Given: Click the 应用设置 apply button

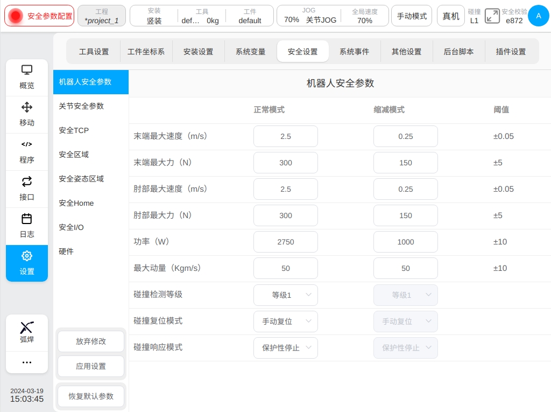Looking at the screenshot, I should pos(91,366).
